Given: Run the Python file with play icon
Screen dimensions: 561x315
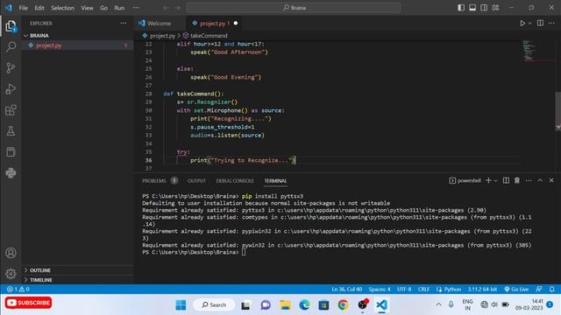Looking at the screenshot, I should 522,24.
